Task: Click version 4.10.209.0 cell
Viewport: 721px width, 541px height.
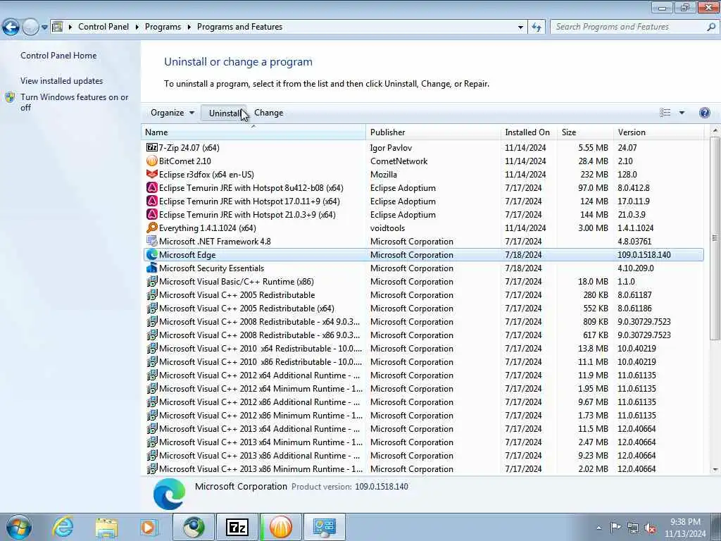Action: [x=636, y=268]
